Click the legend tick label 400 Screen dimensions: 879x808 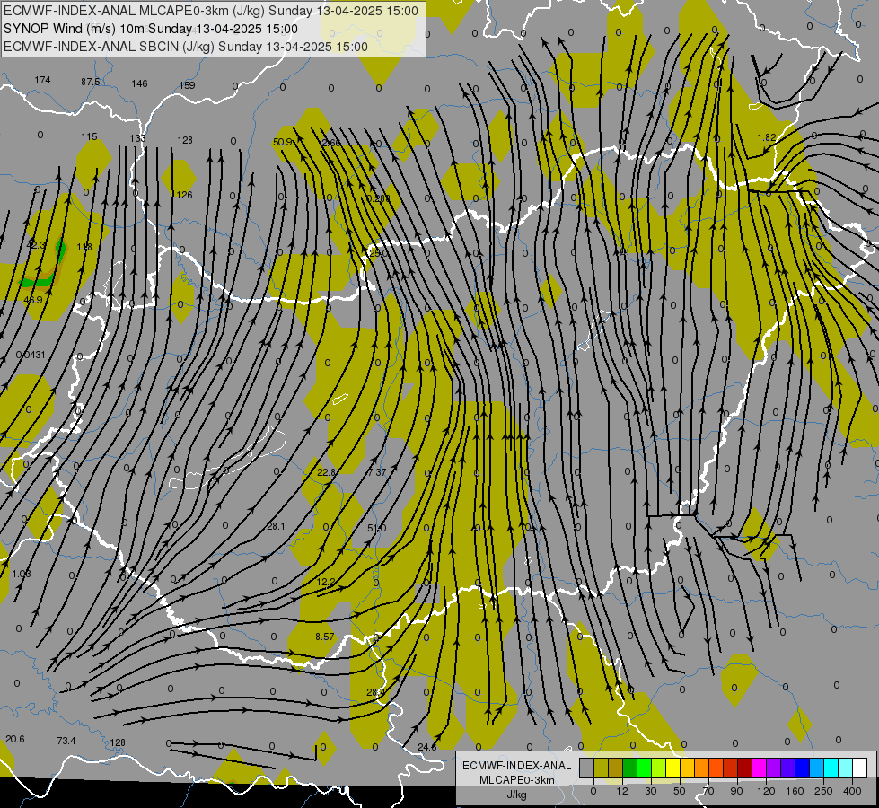click(852, 791)
